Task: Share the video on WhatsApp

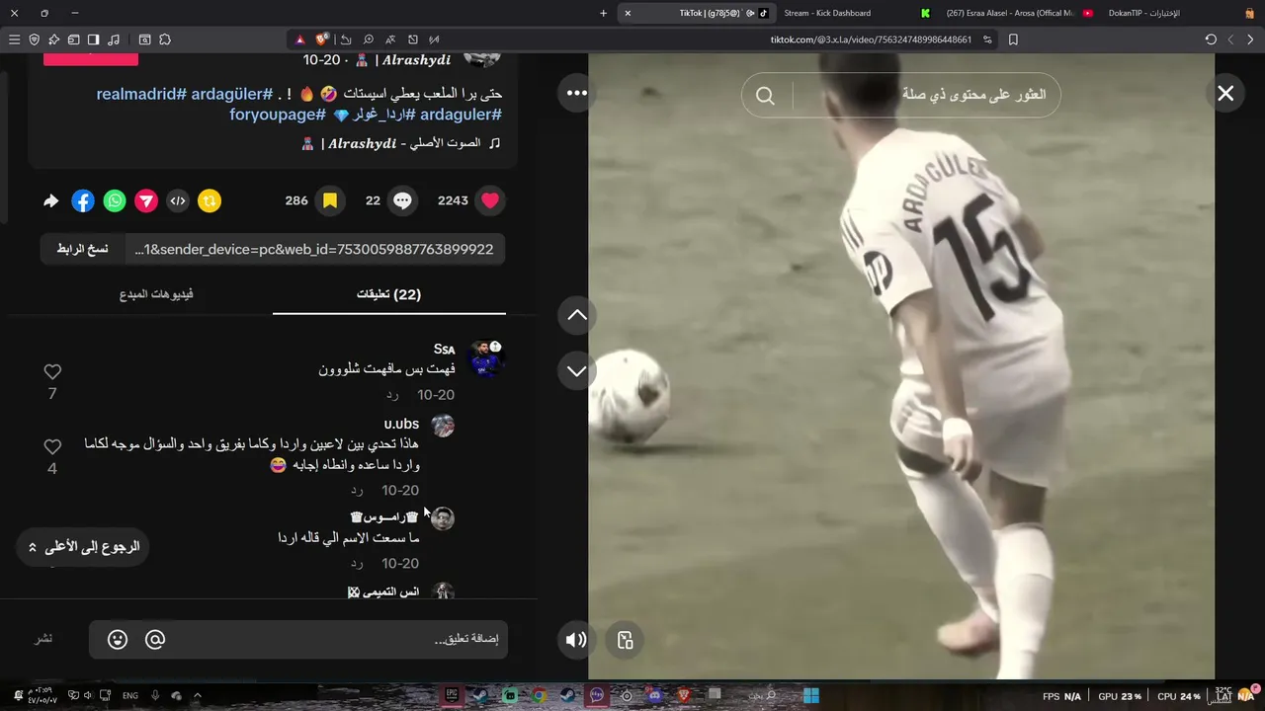Action: (x=115, y=200)
